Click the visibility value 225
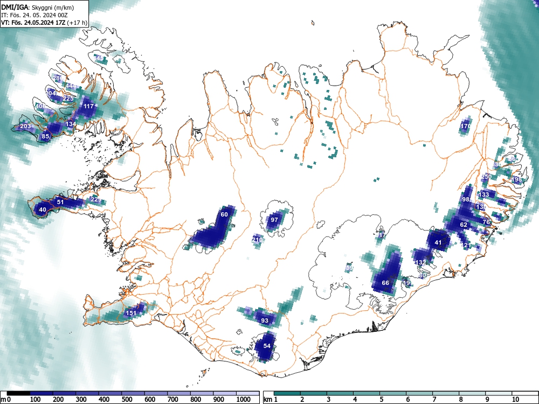 (68, 99)
